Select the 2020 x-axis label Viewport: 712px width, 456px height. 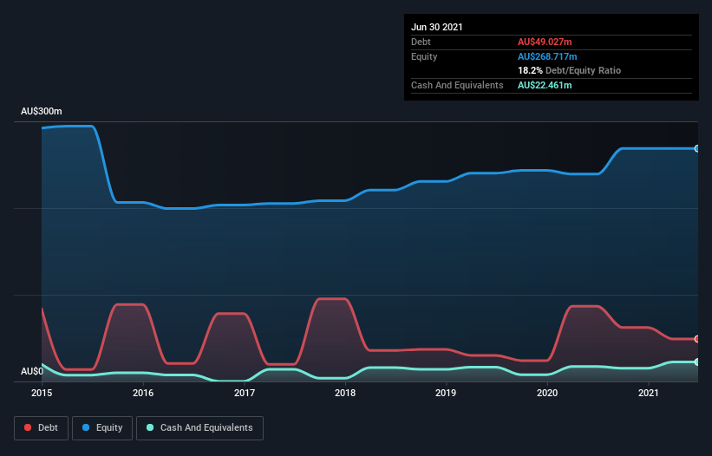click(547, 393)
